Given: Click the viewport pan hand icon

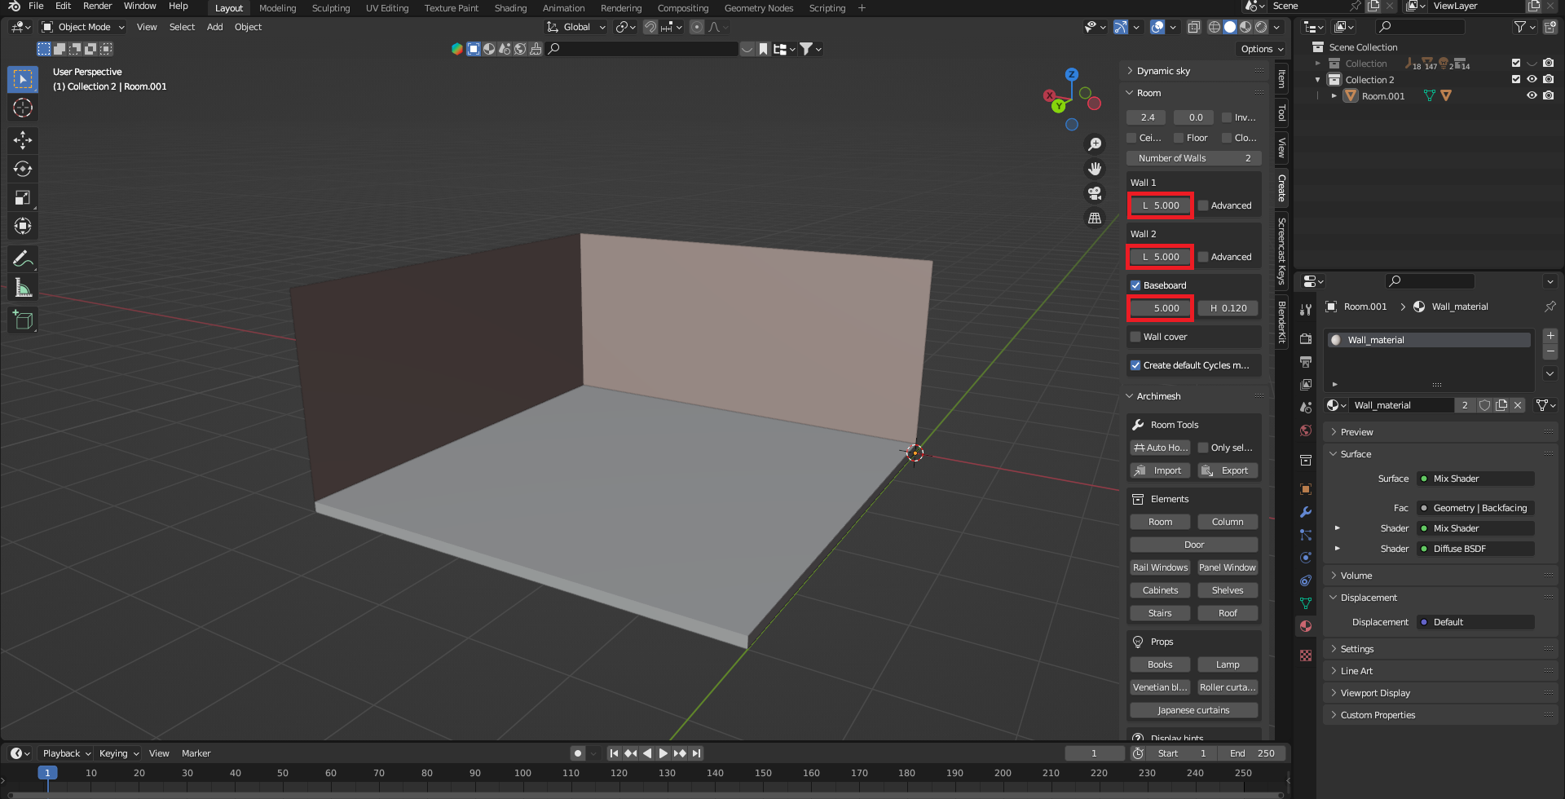Looking at the screenshot, I should coord(1095,169).
